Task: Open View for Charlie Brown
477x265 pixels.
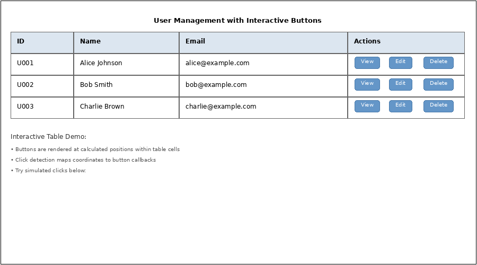Action: pos(367,106)
